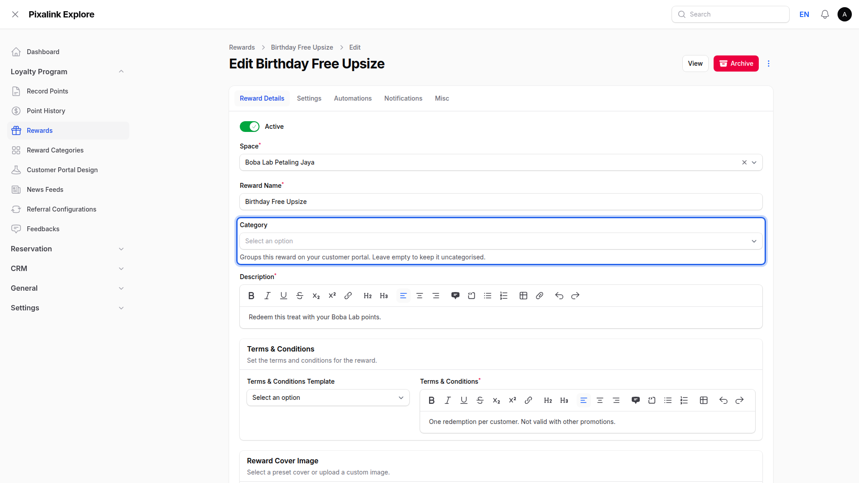Click the View button

coord(695,64)
